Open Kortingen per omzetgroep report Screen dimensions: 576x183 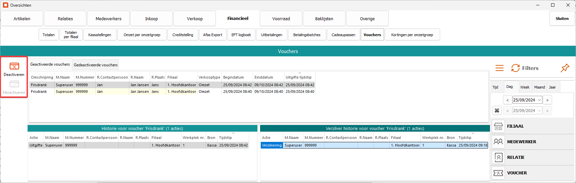[x=412, y=35]
